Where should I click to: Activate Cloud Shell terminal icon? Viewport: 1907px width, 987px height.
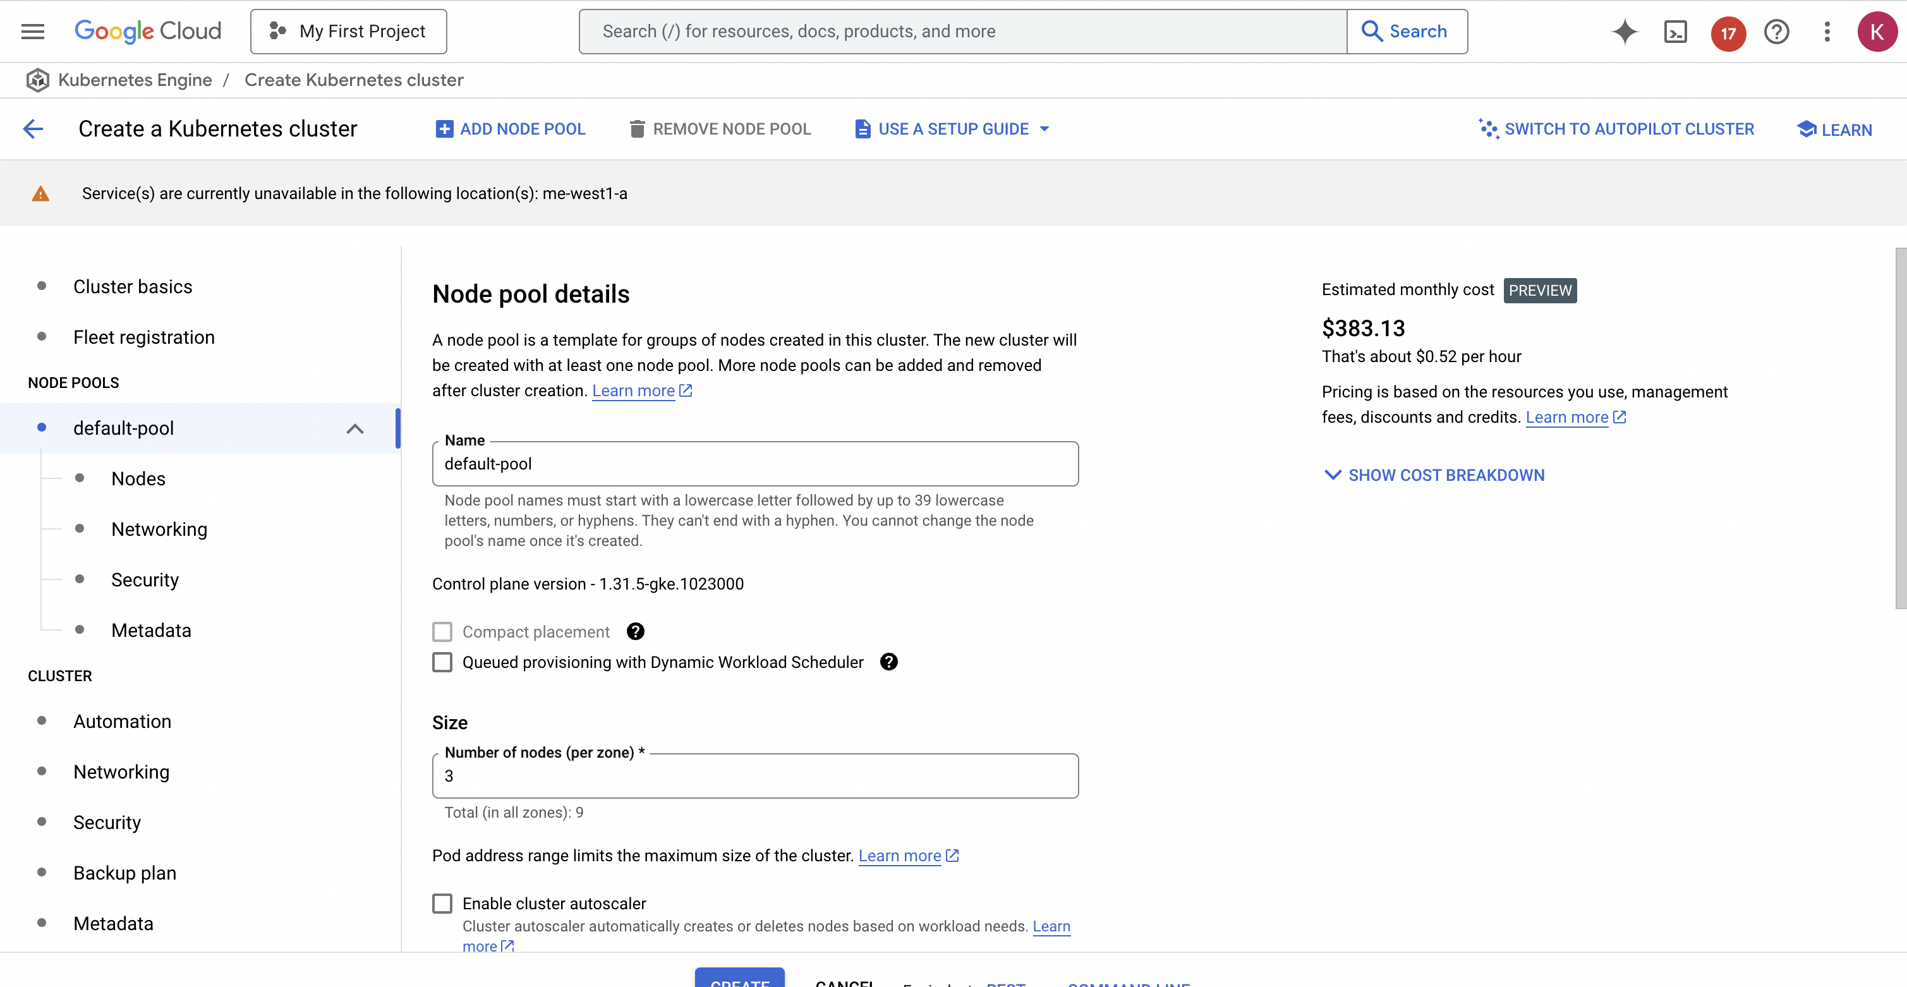click(x=1675, y=32)
